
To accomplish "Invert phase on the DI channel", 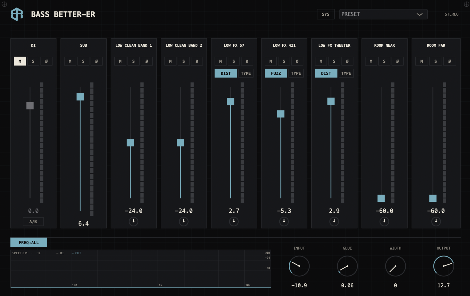I will click(x=46, y=61).
